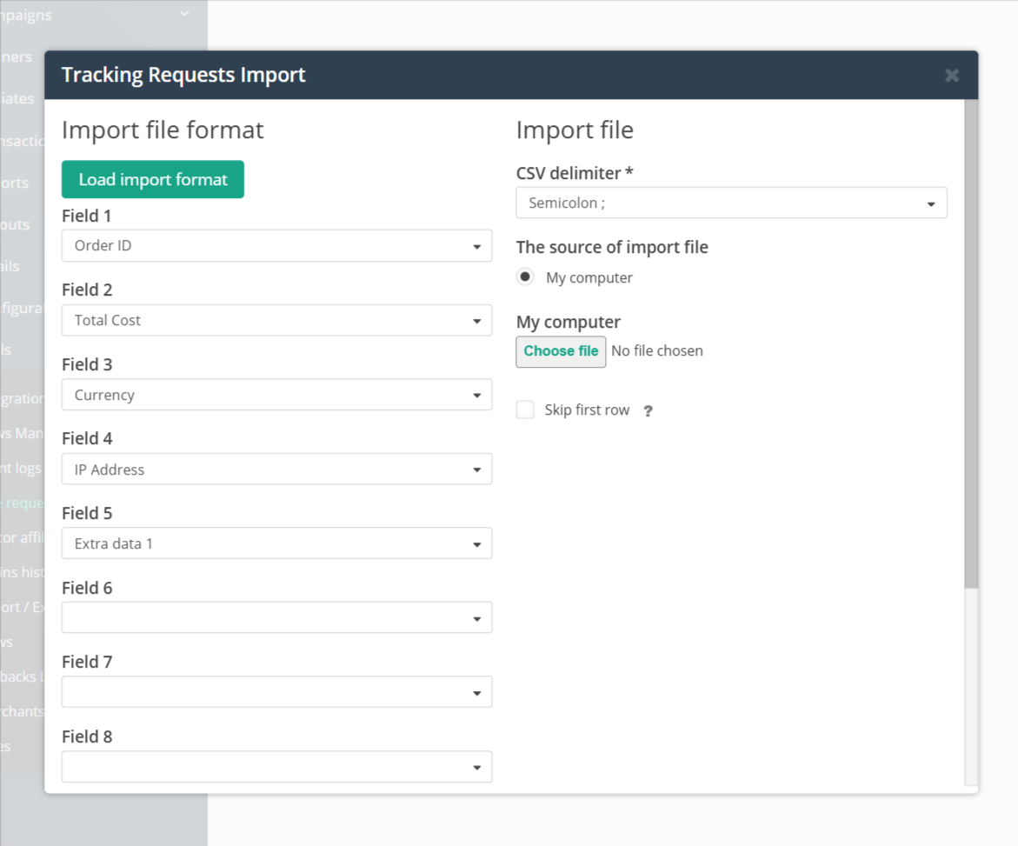Select the My computer radio button
Screen dimensions: 1018x846
click(524, 276)
